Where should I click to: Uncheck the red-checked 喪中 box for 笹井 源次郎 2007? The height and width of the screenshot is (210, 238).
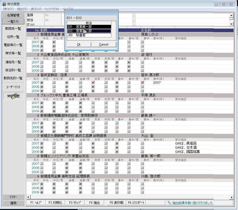(x=142, y=82)
